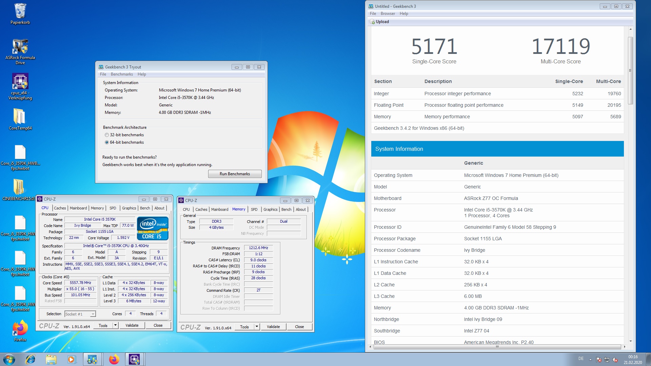This screenshot has width=651, height=366.
Task: Click the Upload icon in Geekbench results
Action: point(372,22)
